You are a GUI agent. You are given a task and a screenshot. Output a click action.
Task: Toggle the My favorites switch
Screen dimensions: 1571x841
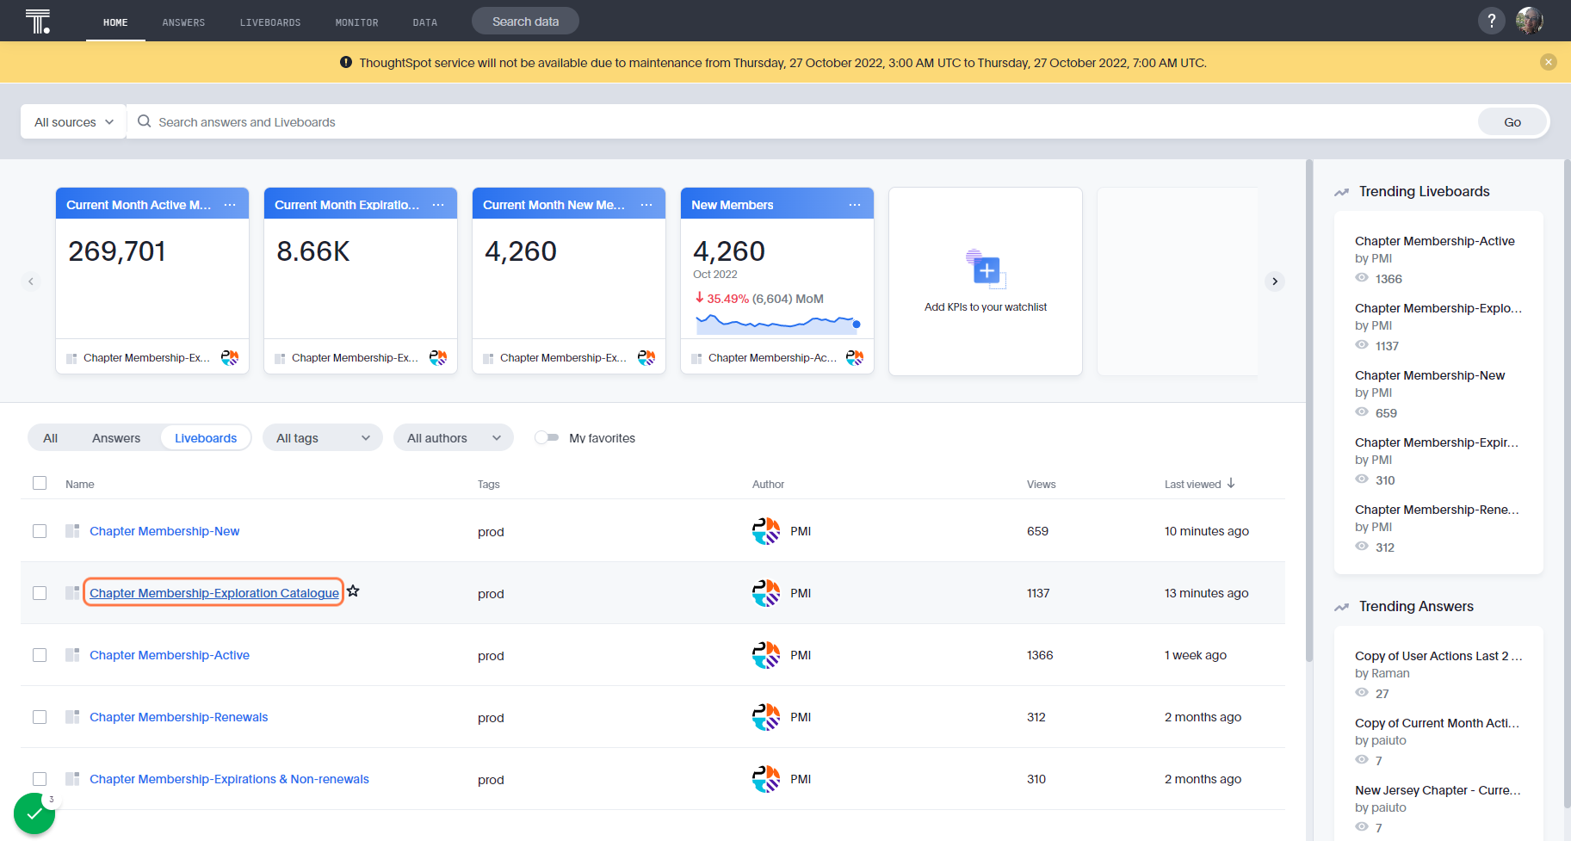(547, 437)
